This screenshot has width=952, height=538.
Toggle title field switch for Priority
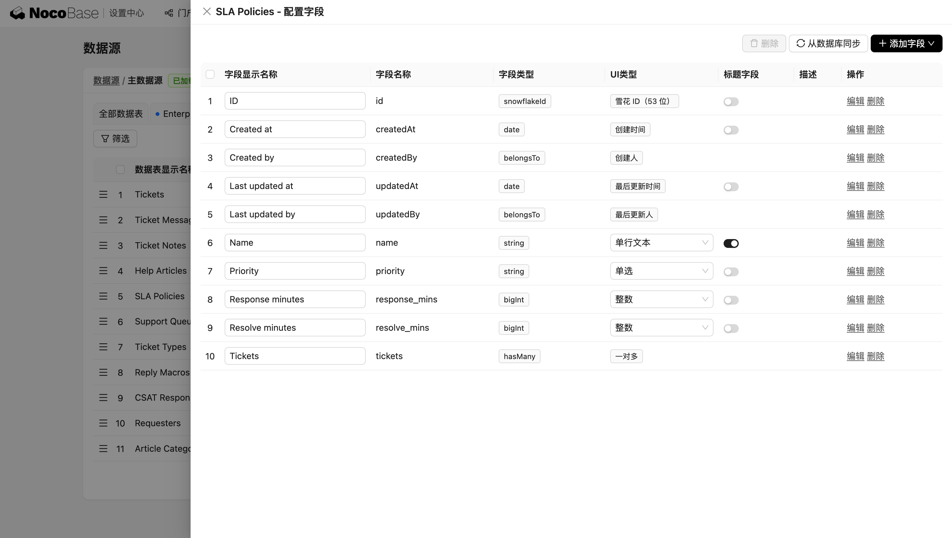pos(731,272)
